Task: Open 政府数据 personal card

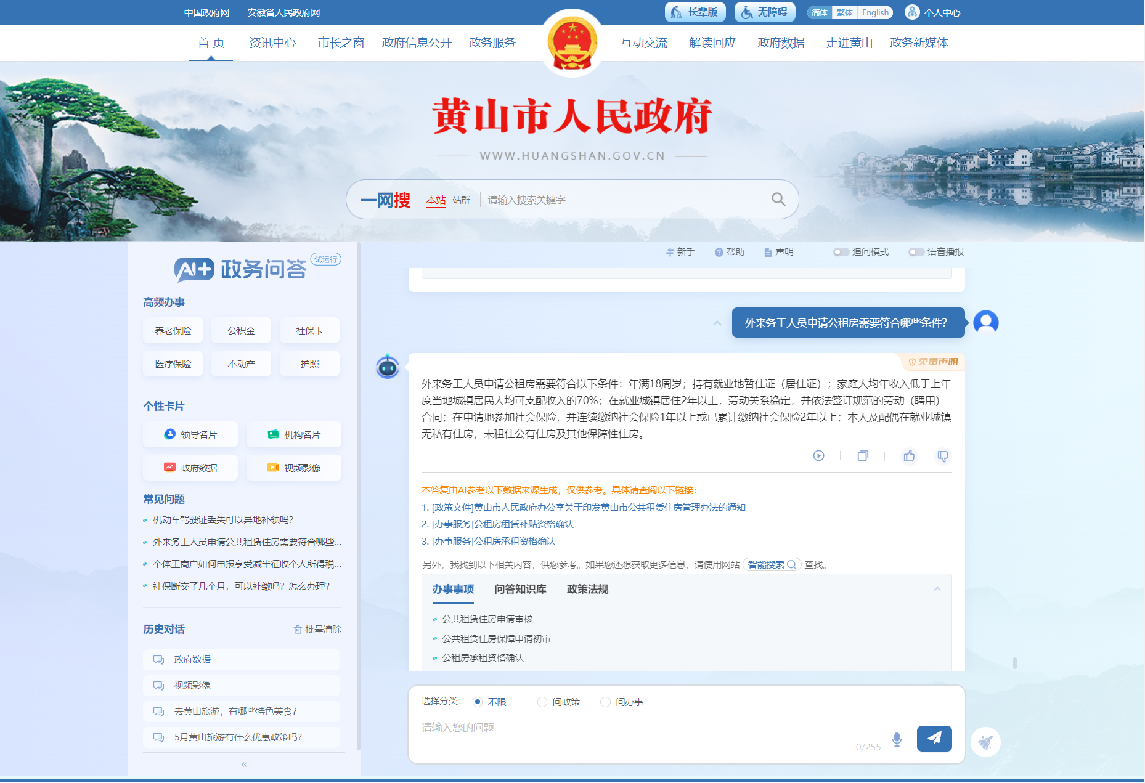Action: click(190, 468)
